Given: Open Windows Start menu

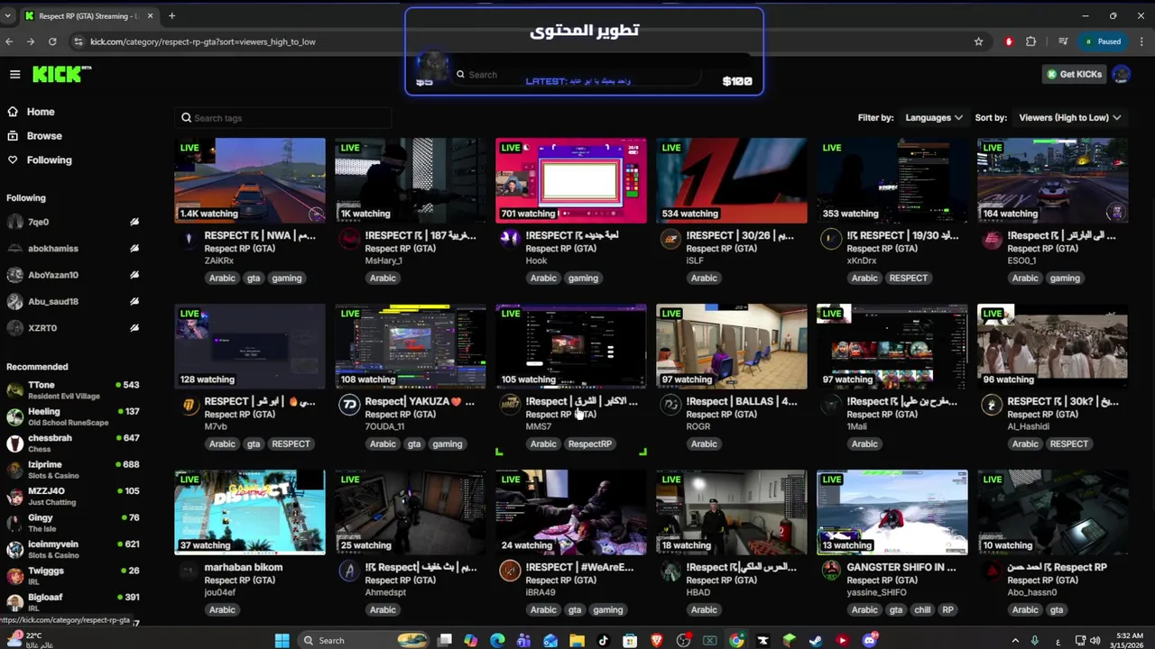Looking at the screenshot, I should 282,641.
